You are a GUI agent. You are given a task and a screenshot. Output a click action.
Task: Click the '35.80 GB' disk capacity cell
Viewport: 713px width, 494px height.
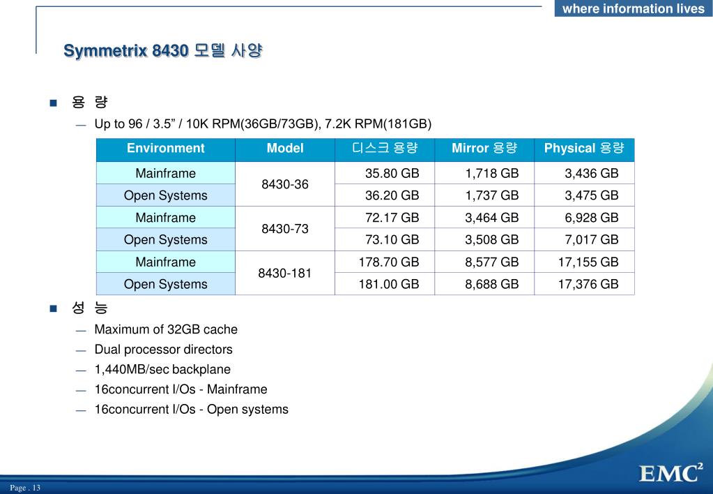(385, 173)
